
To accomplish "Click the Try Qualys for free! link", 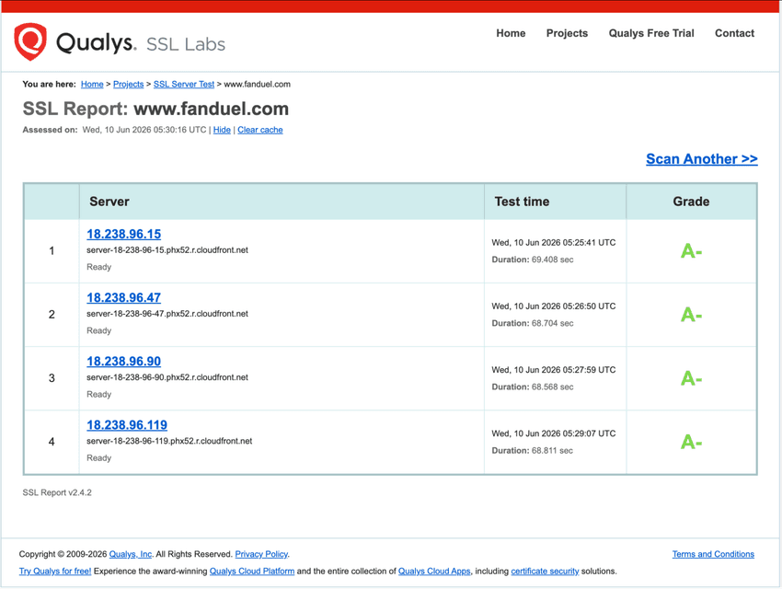I will [55, 571].
